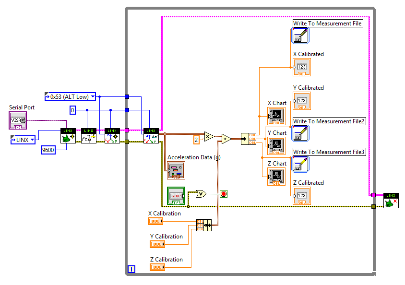The height and width of the screenshot is (285, 405).
Task: Click the Write To Measurement File2 express VI
Action: (300, 133)
